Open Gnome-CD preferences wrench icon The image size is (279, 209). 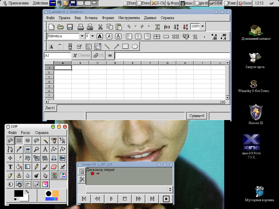pos(82,179)
